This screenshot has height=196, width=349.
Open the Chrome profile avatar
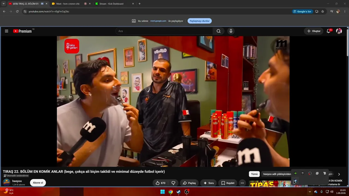point(338,11)
